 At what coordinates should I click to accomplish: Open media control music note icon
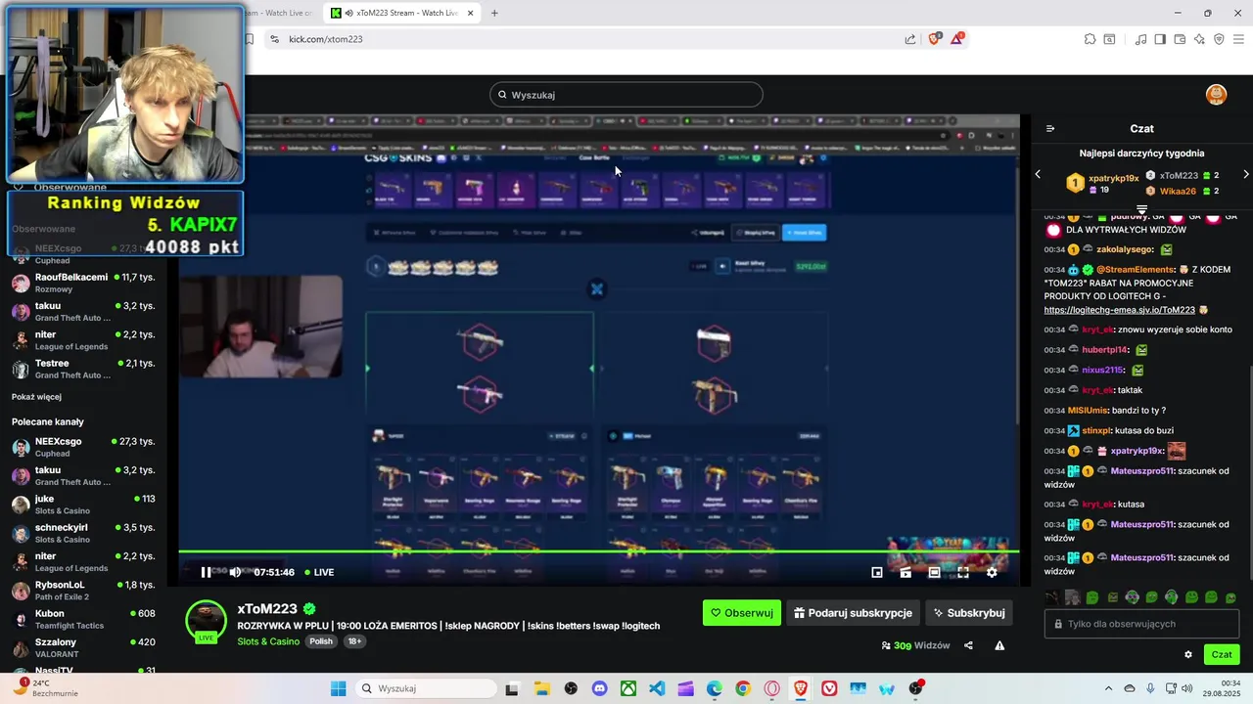click(x=1140, y=39)
